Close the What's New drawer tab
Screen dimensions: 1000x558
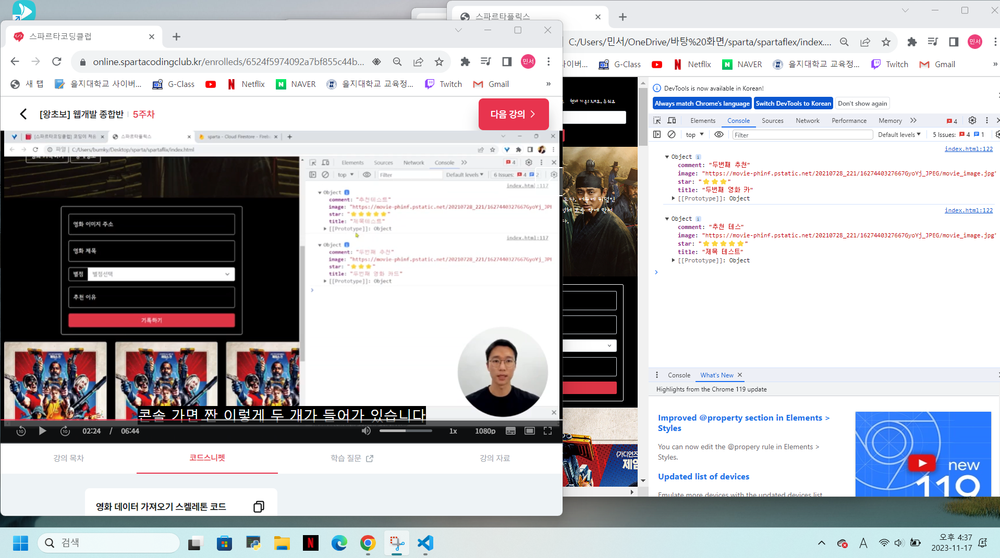click(740, 375)
